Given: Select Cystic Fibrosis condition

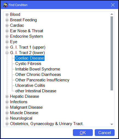Looking at the screenshot, I should 28,64.
